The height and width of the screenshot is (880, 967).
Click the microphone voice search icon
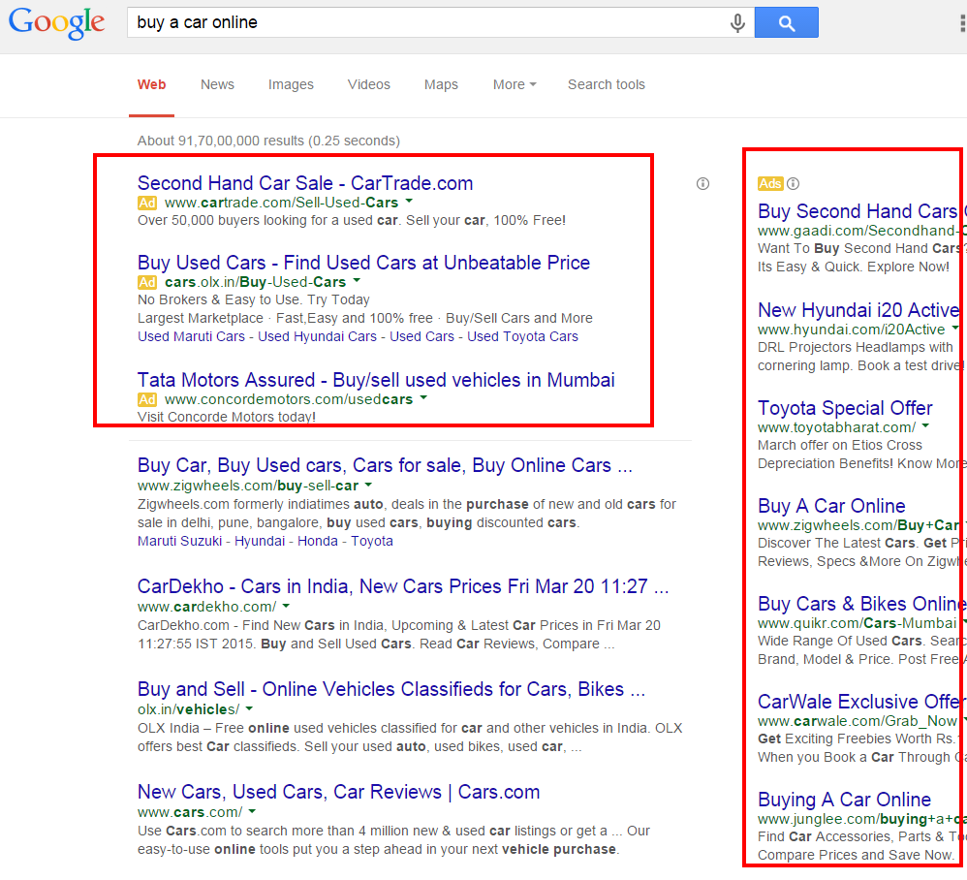coord(737,23)
